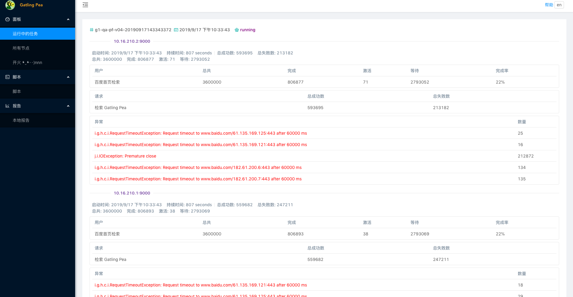
Task: Open 本地报告 menu item
Action: (38, 120)
